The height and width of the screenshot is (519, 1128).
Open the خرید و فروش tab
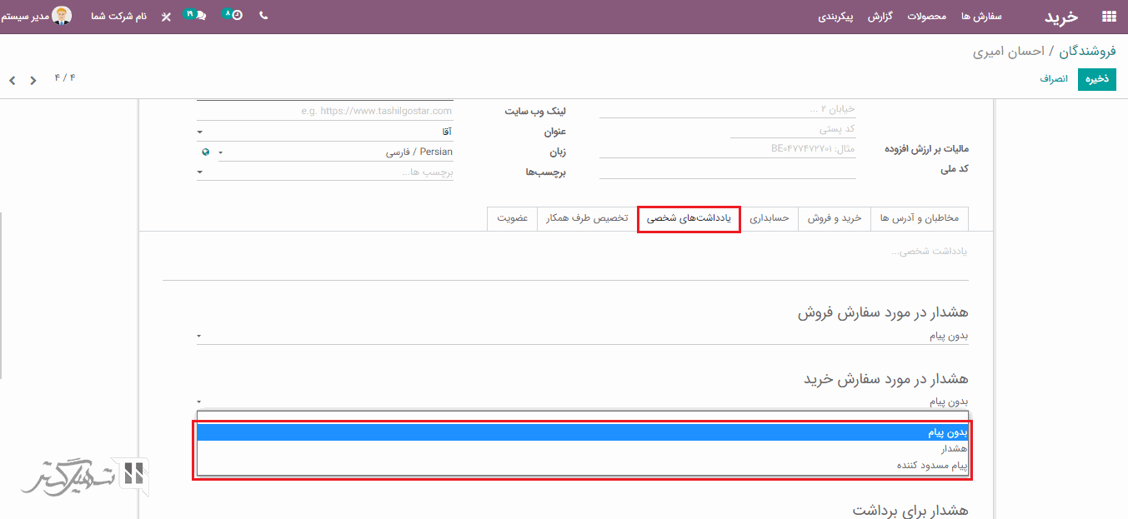click(x=834, y=218)
